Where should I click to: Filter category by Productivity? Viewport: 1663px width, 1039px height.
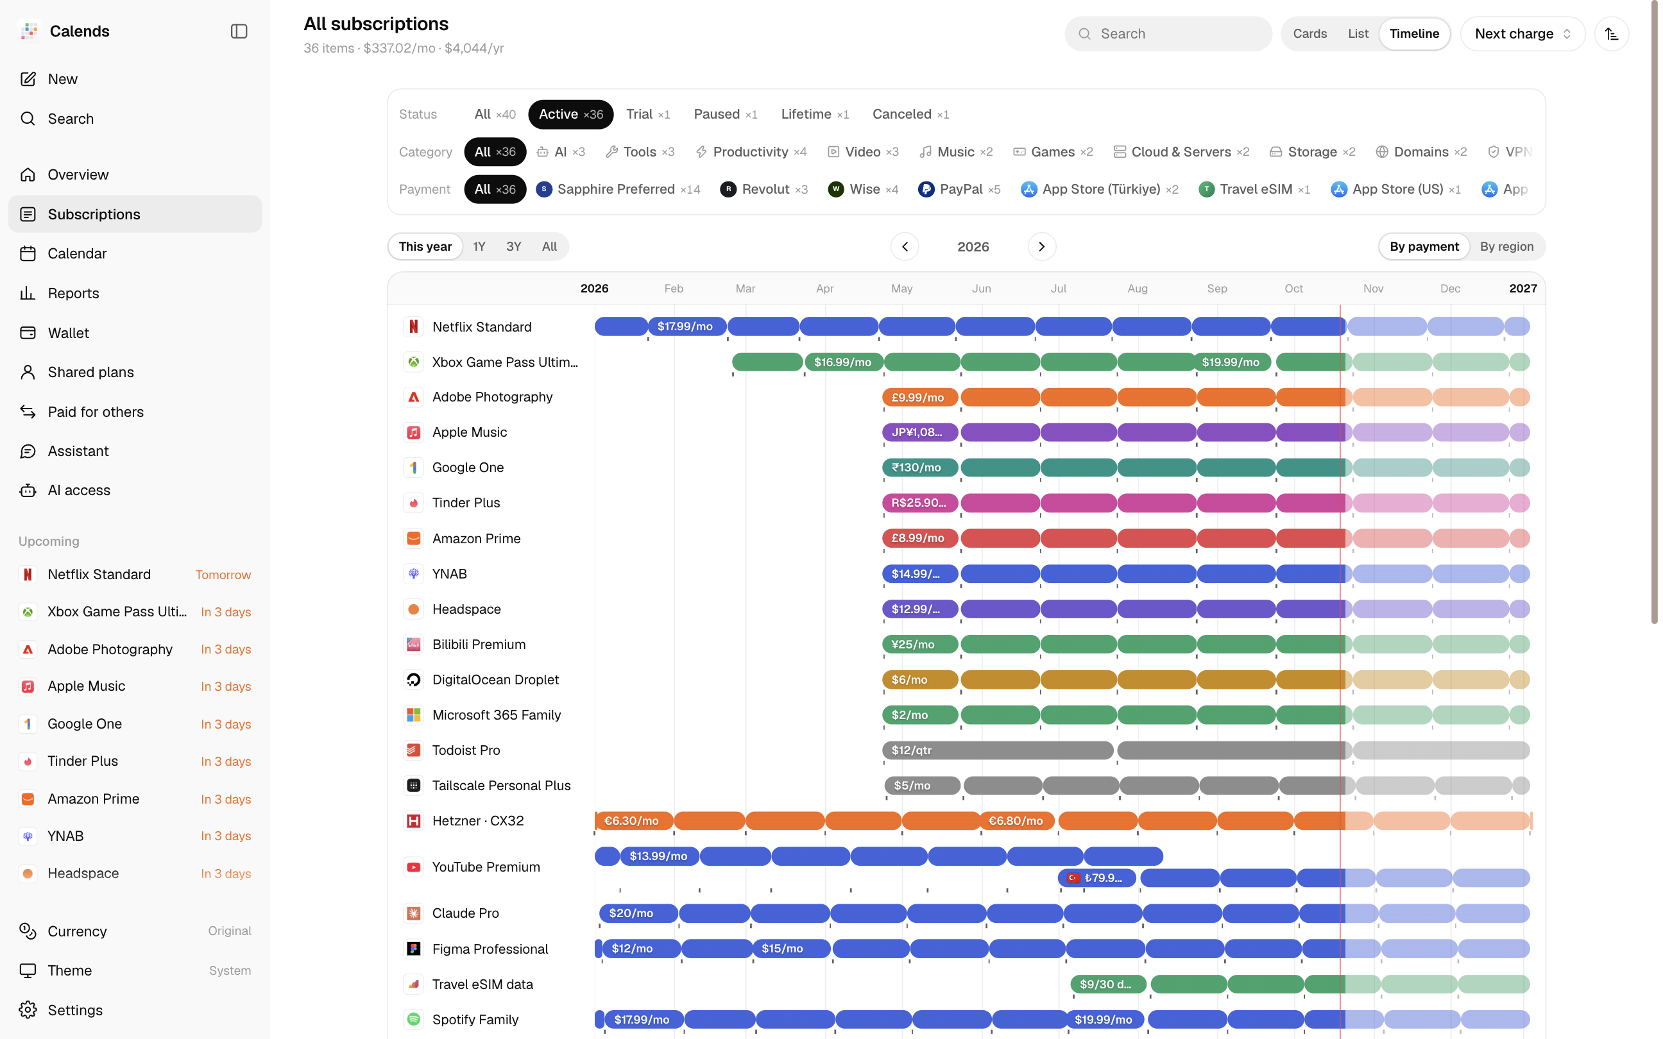[x=751, y=152]
